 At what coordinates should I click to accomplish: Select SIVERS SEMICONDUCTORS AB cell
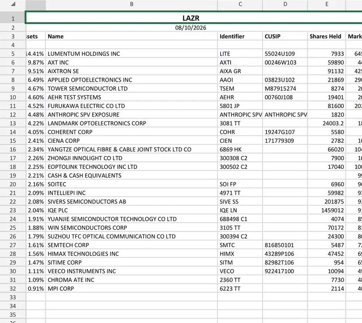point(131,202)
